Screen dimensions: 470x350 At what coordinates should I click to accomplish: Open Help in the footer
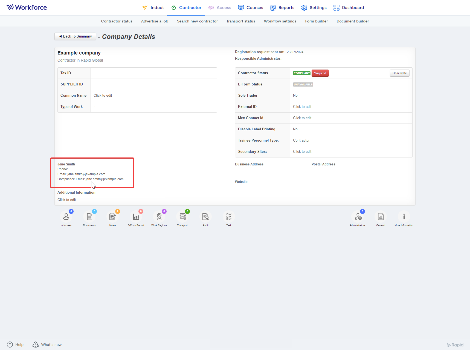click(15, 345)
